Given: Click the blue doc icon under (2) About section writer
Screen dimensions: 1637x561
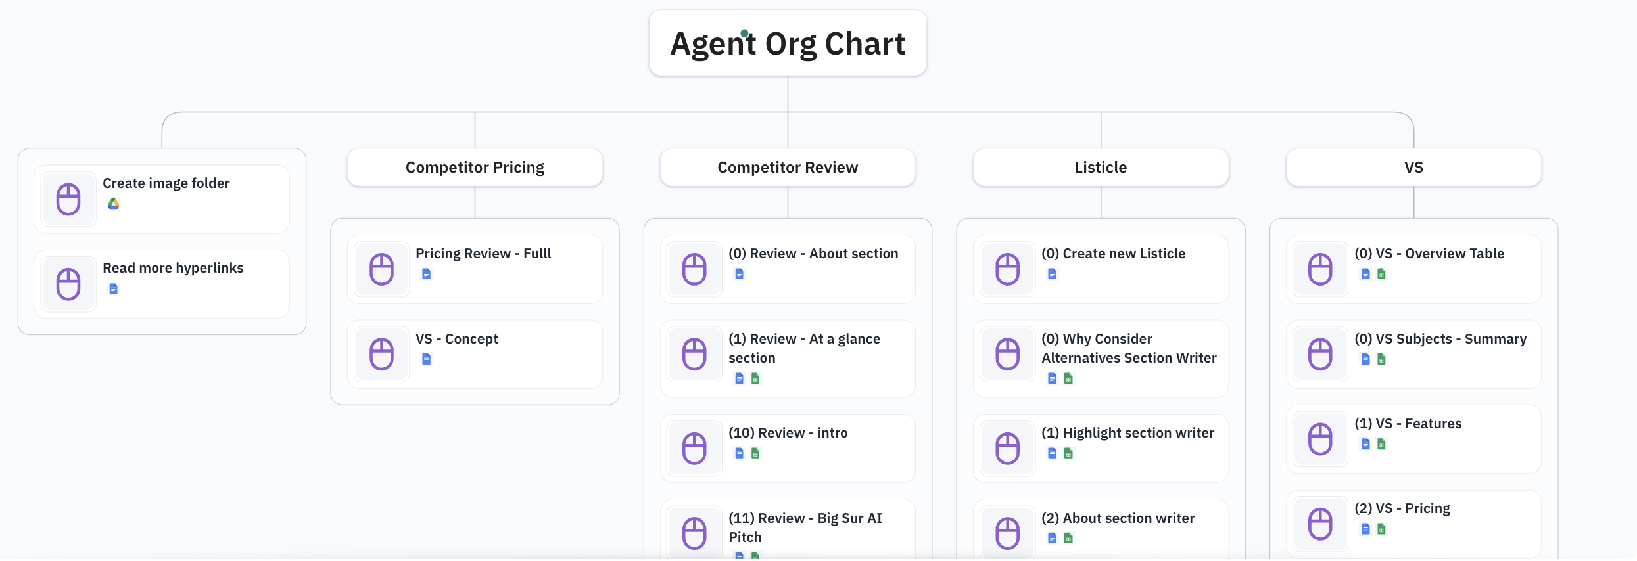Looking at the screenshot, I should tap(1053, 539).
